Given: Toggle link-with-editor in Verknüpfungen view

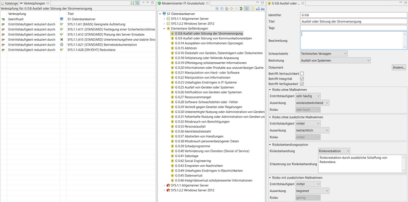Looking at the screenshot, I should coord(137,3).
